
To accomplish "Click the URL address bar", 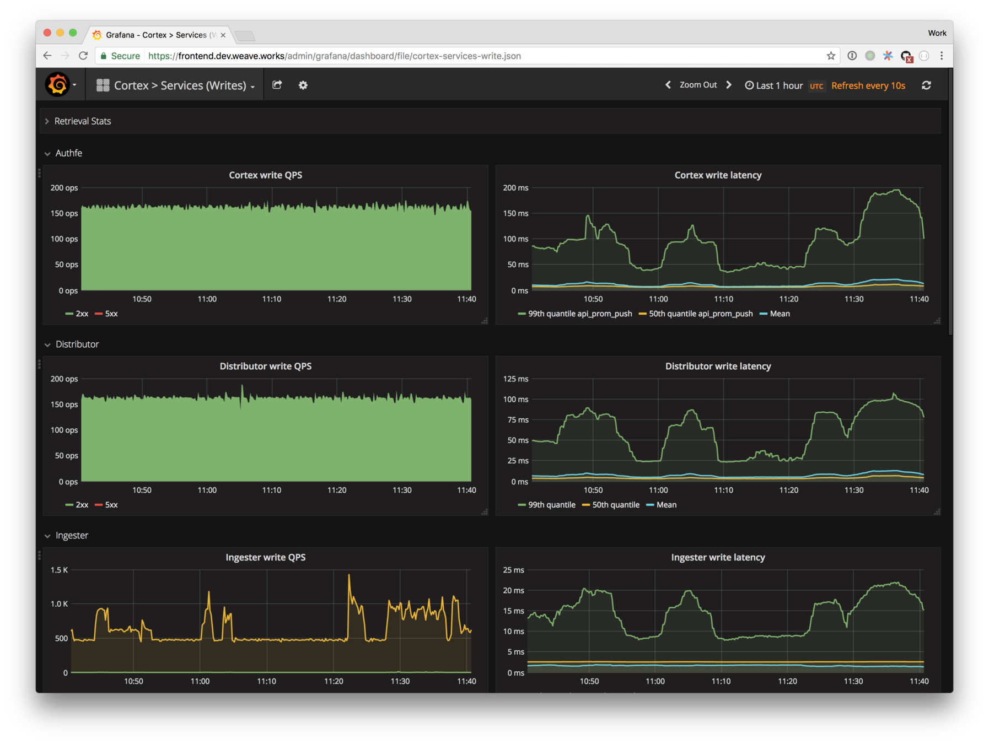I will (469, 56).
